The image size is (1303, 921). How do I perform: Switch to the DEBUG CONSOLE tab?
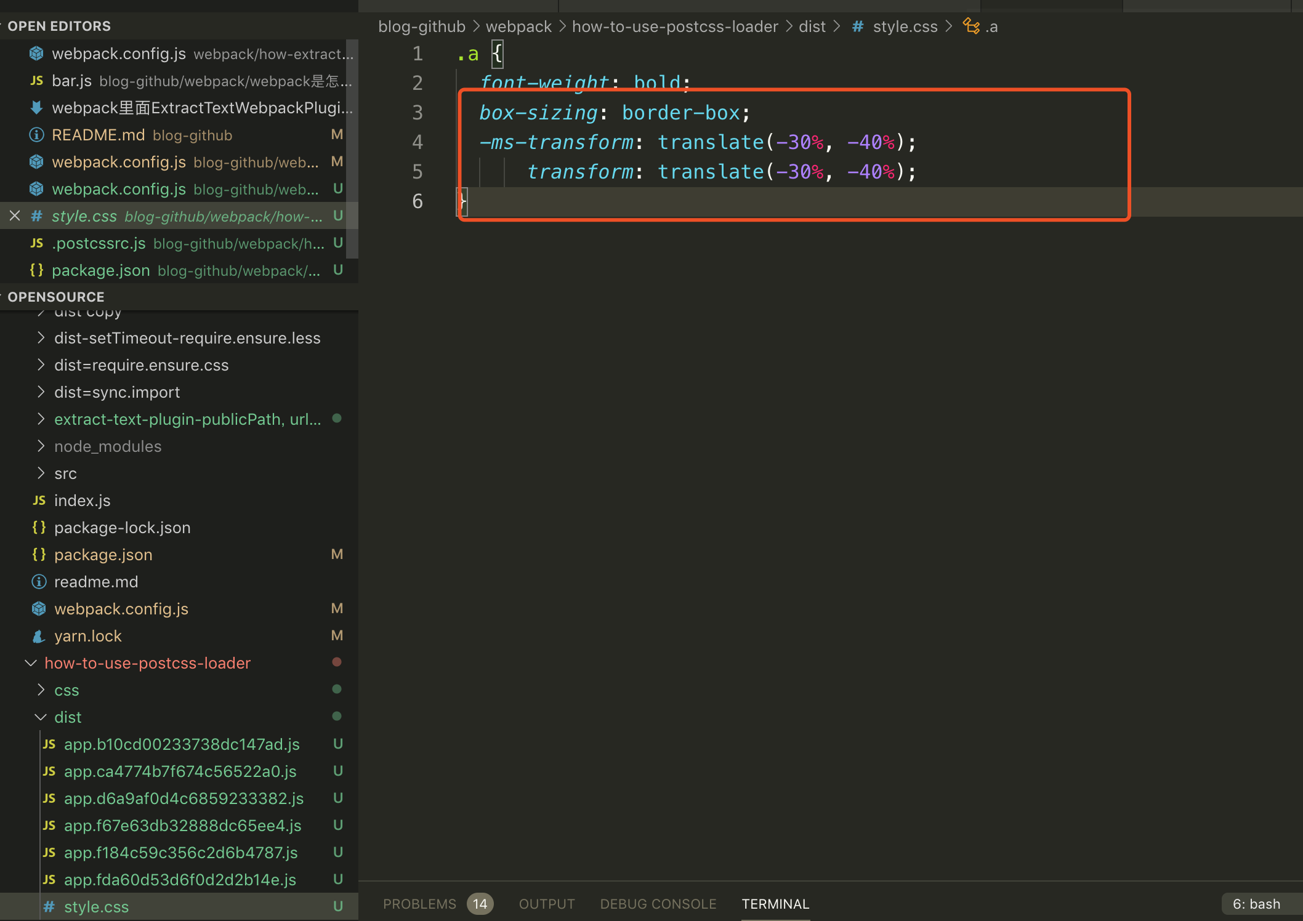658,904
